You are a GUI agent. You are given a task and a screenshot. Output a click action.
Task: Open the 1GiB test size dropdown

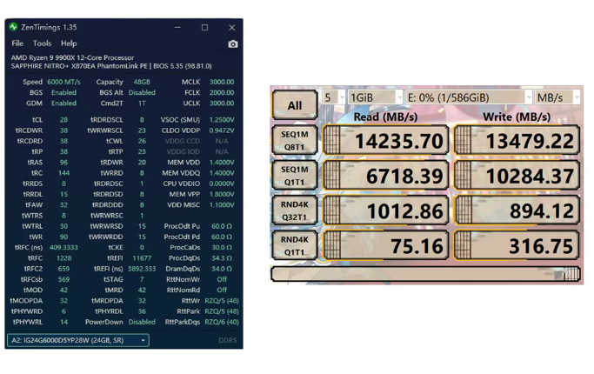375,97
